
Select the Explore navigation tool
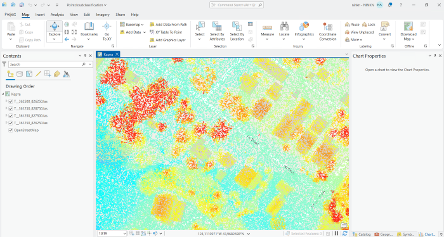coord(55,29)
